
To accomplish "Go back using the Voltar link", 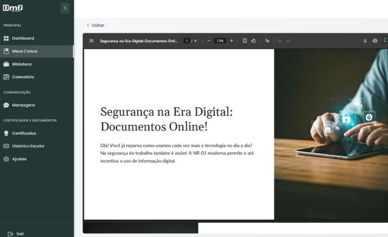I will pyautogui.click(x=95, y=25).
